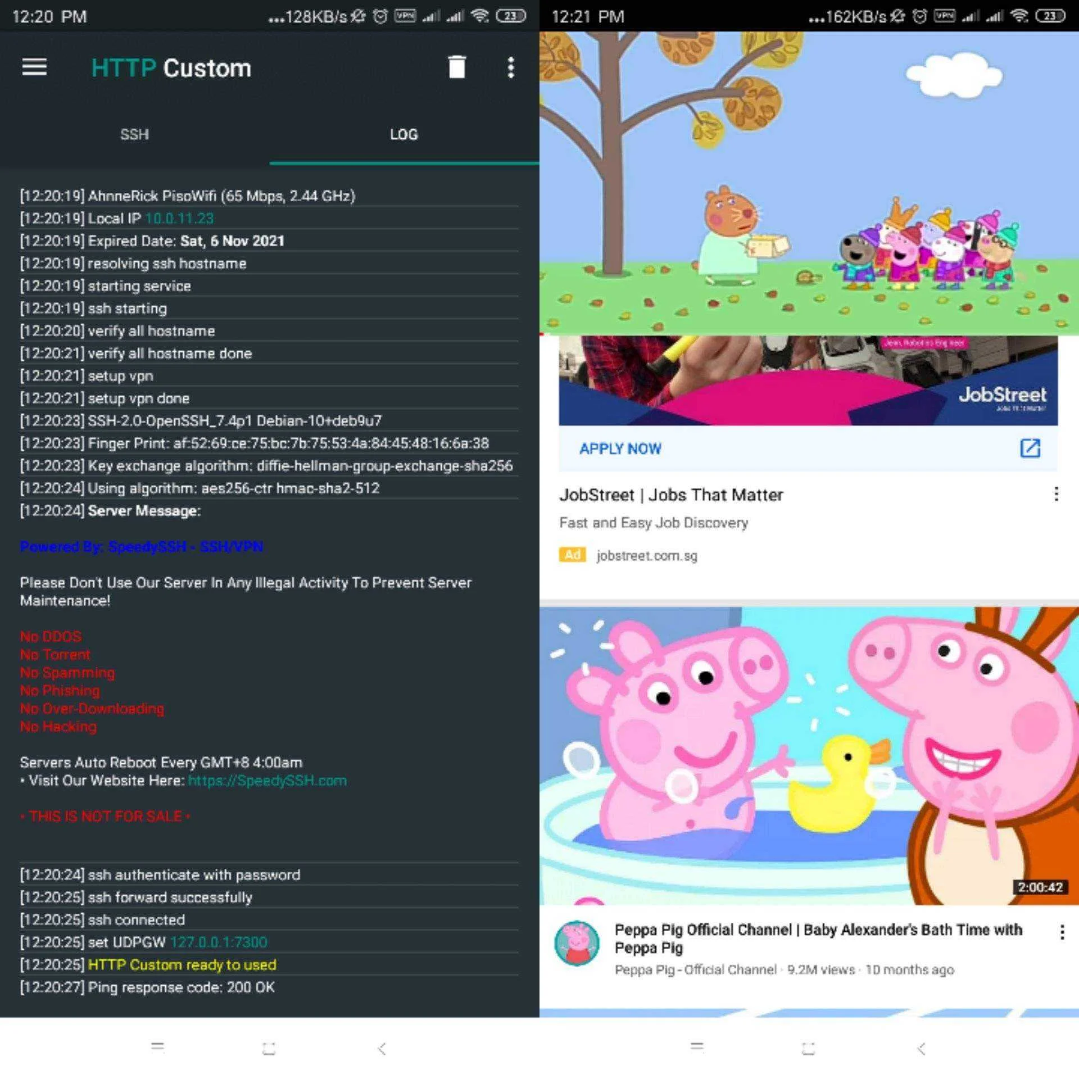Open the JobStreet ad banner image
The image size is (1079, 1079).
coord(808,380)
